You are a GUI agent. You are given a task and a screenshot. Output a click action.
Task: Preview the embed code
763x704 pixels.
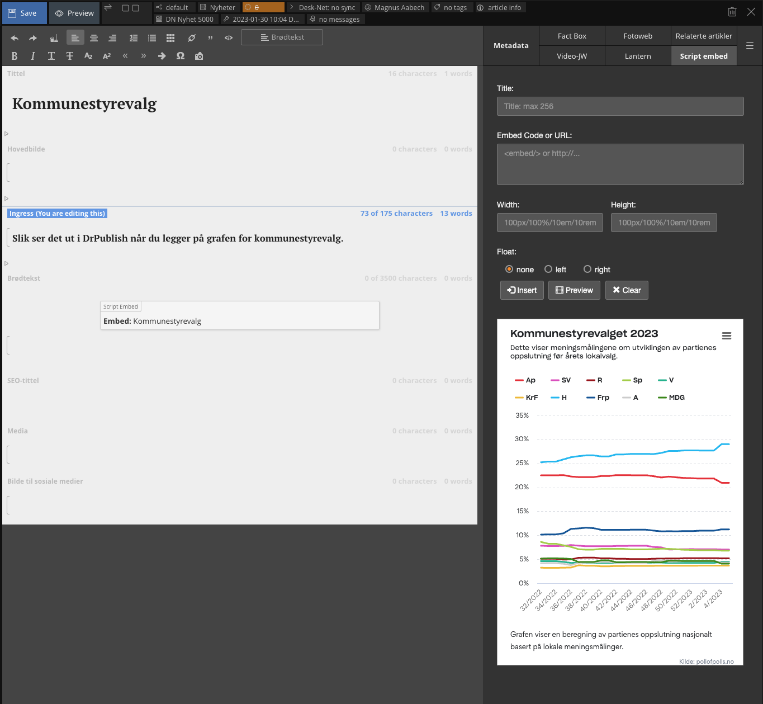(575, 290)
